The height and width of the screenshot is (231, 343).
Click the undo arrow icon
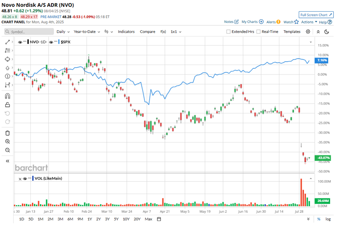pyautogui.click(x=7, y=113)
